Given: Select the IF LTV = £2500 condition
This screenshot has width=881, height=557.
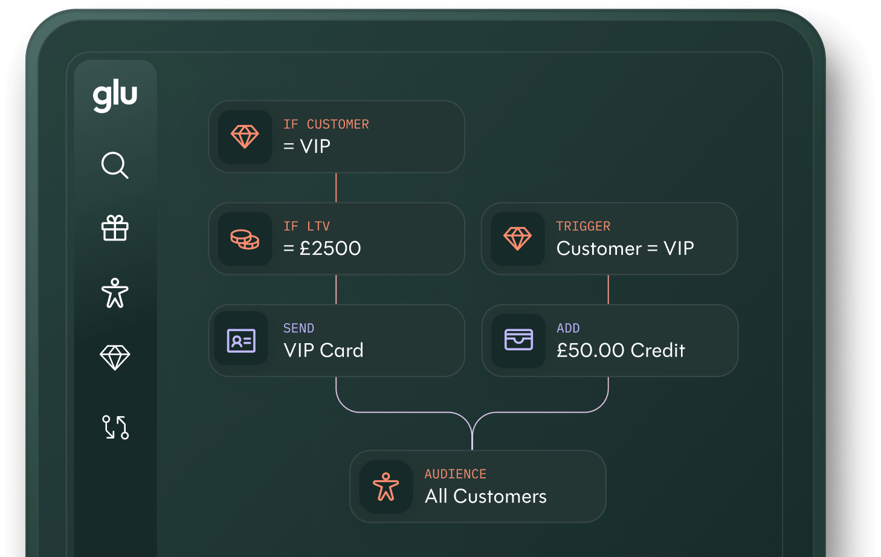Looking at the screenshot, I should click(337, 239).
